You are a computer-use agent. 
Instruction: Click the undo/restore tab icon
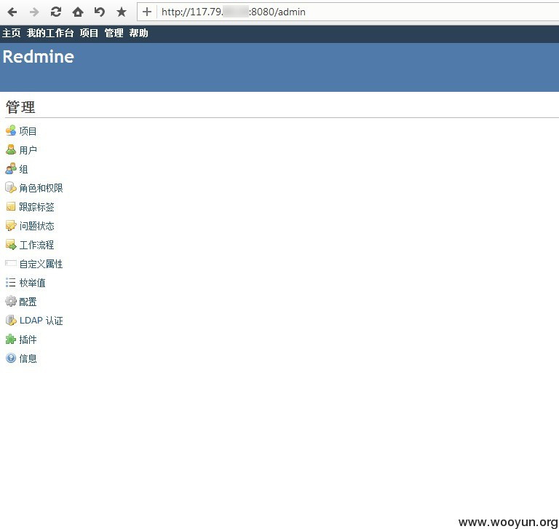click(100, 12)
